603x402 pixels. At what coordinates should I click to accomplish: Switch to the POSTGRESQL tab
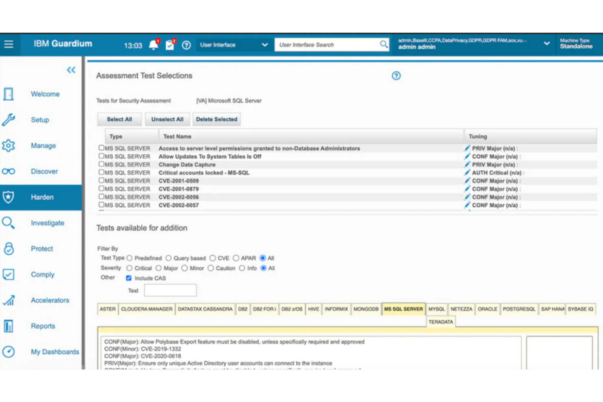point(519,309)
